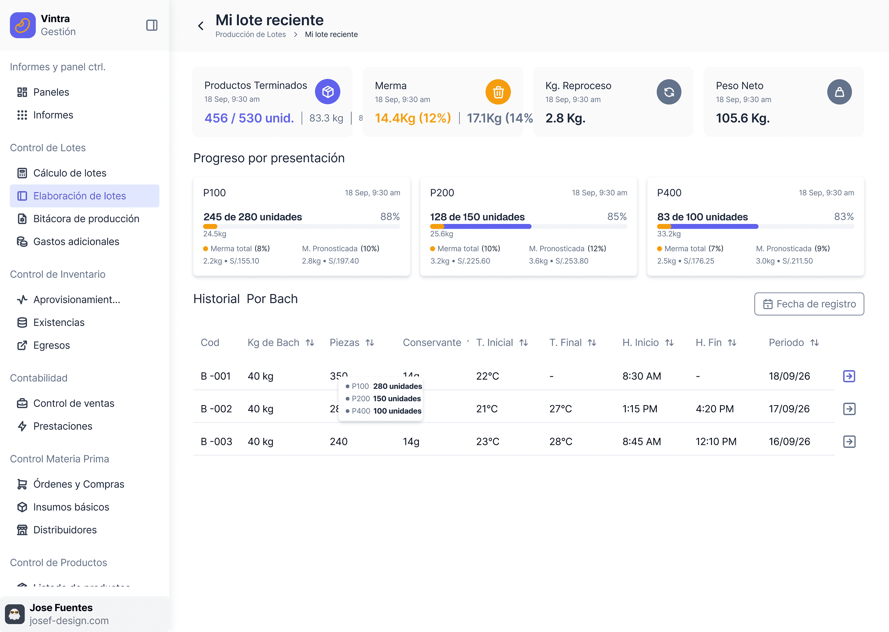Screen dimensions: 889x632
Task: Click the Kg. Reproceso refresh icon
Action: point(669,92)
